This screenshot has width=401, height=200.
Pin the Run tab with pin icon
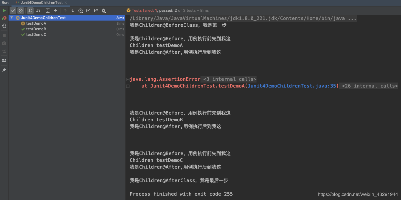pyautogui.click(x=4, y=70)
